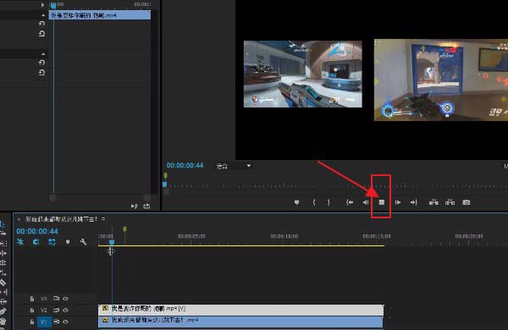
Task: Click the left zoom handle under Effect Controls timeline
Action: pyautogui.click(x=52, y=197)
